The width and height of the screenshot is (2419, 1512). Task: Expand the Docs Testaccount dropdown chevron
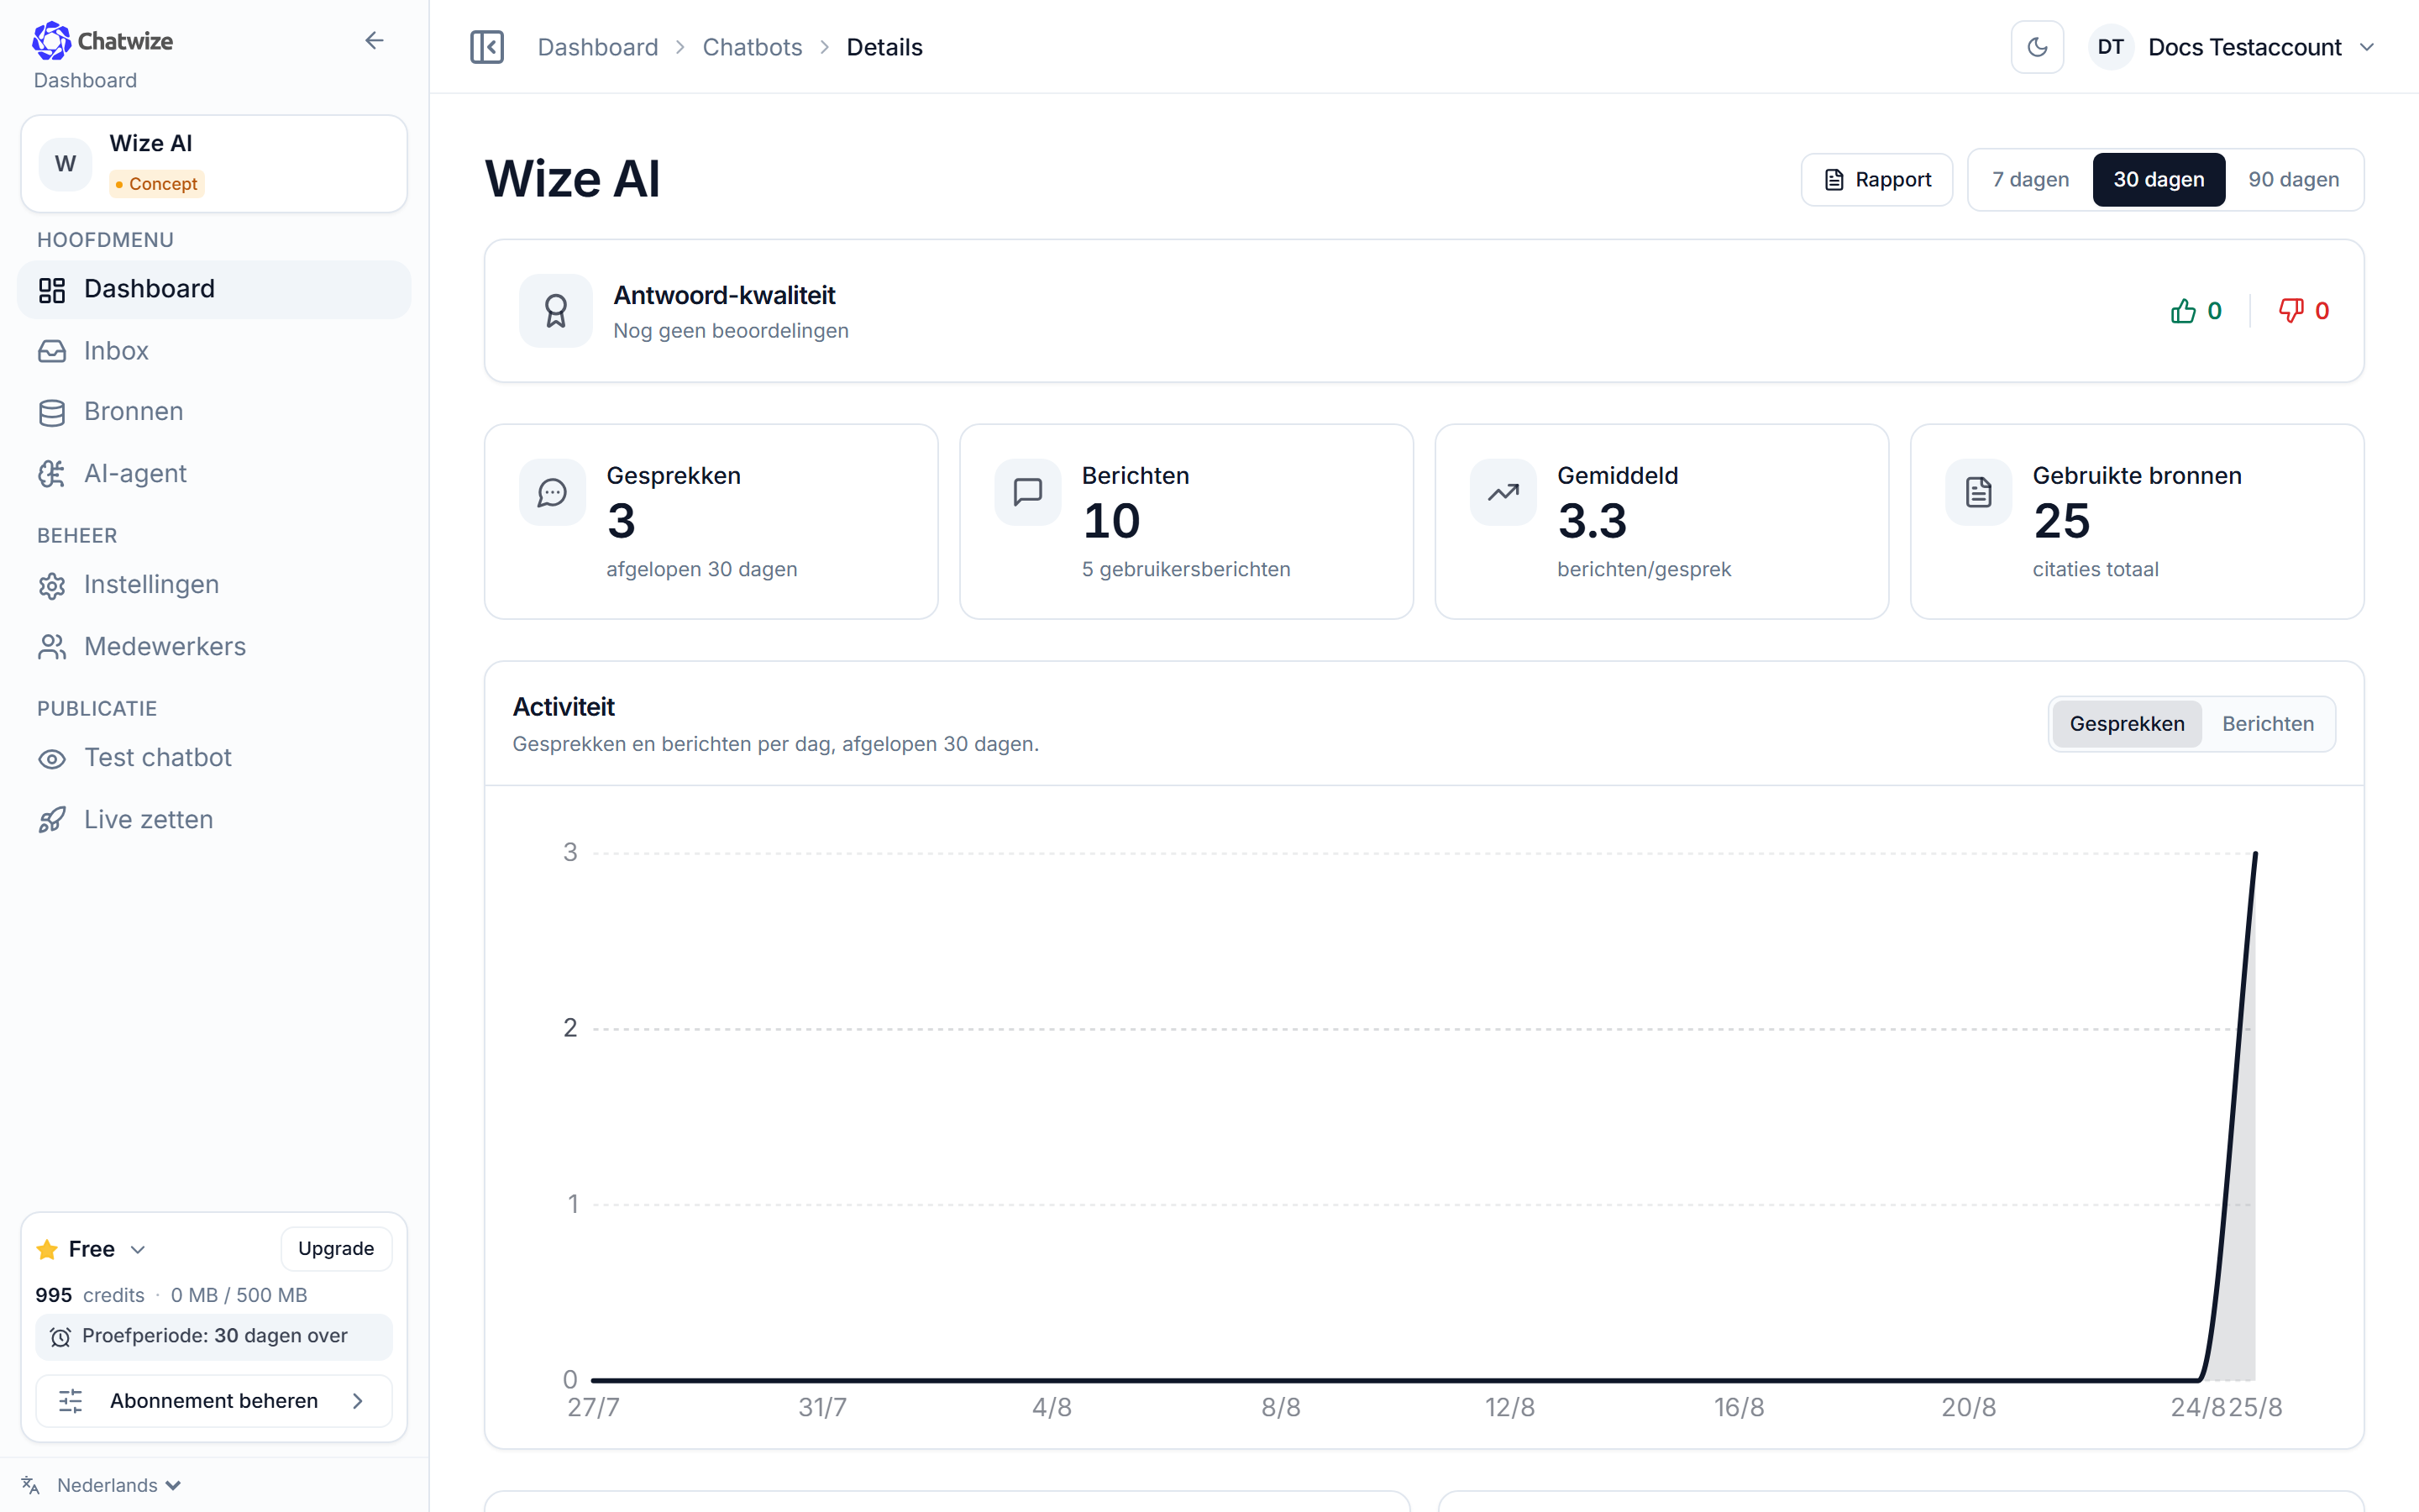pyautogui.click(x=2367, y=47)
